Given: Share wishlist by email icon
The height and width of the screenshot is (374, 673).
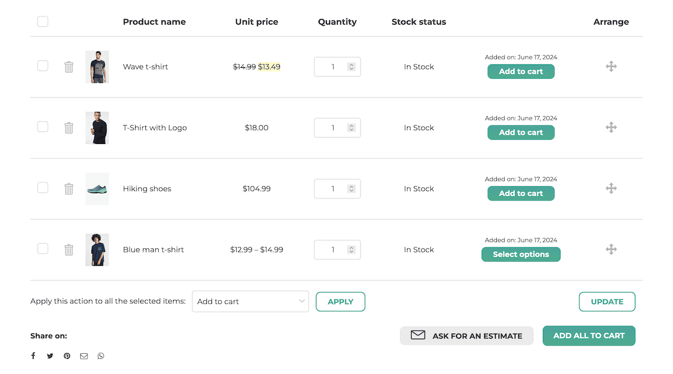Looking at the screenshot, I should [84, 356].
